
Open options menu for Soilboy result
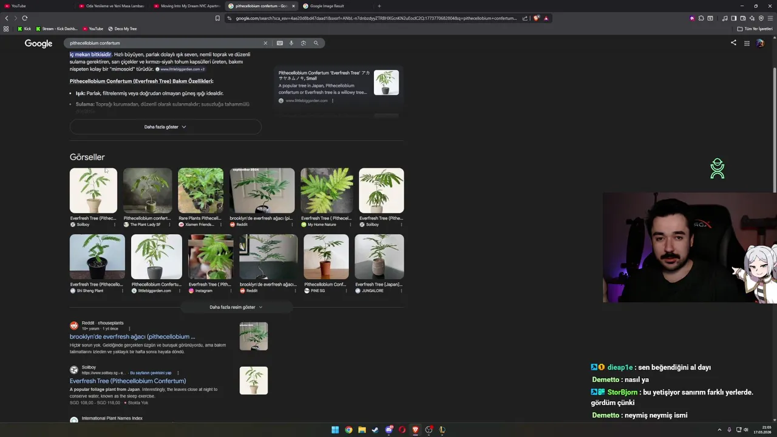(x=178, y=373)
